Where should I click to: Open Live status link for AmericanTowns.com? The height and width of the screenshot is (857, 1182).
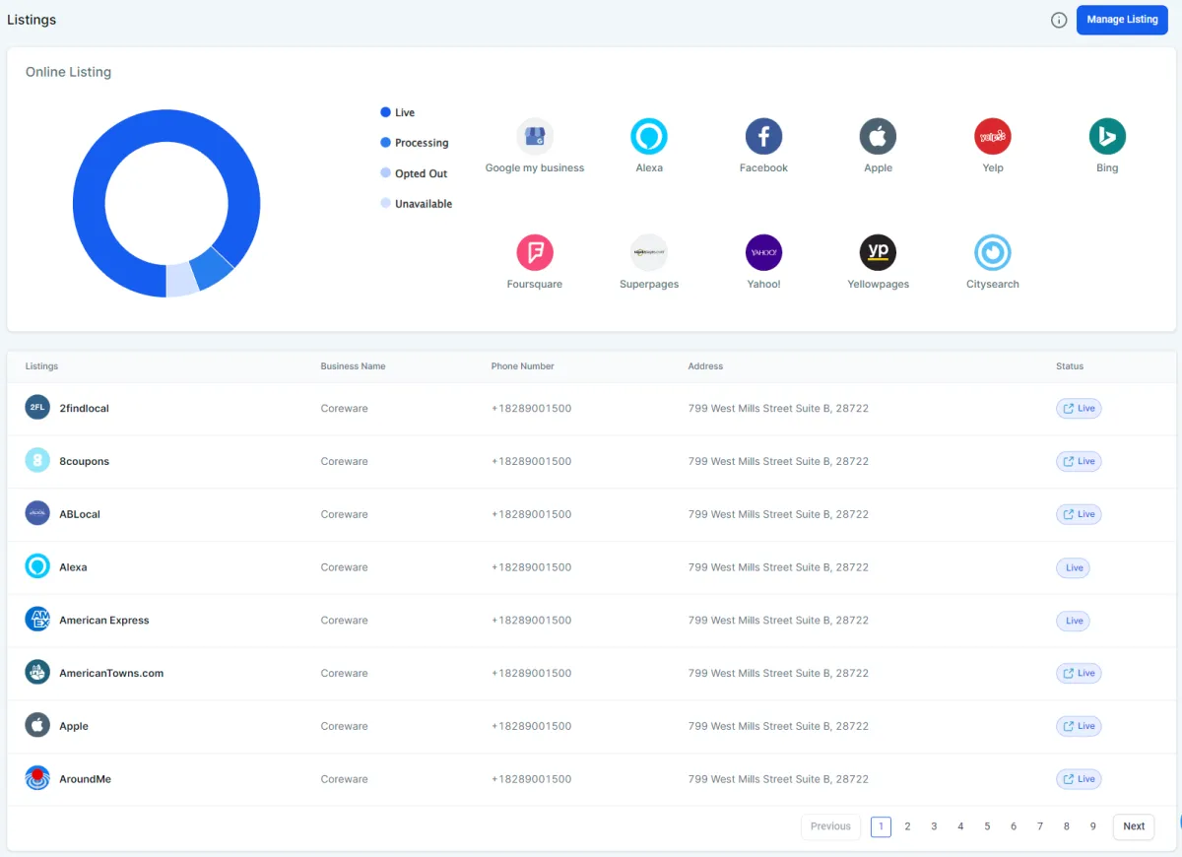[1079, 673]
